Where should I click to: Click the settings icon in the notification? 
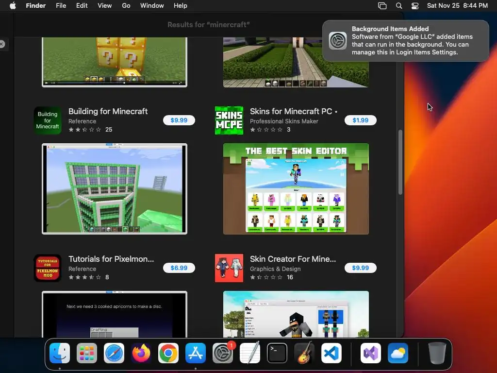click(x=338, y=41)
